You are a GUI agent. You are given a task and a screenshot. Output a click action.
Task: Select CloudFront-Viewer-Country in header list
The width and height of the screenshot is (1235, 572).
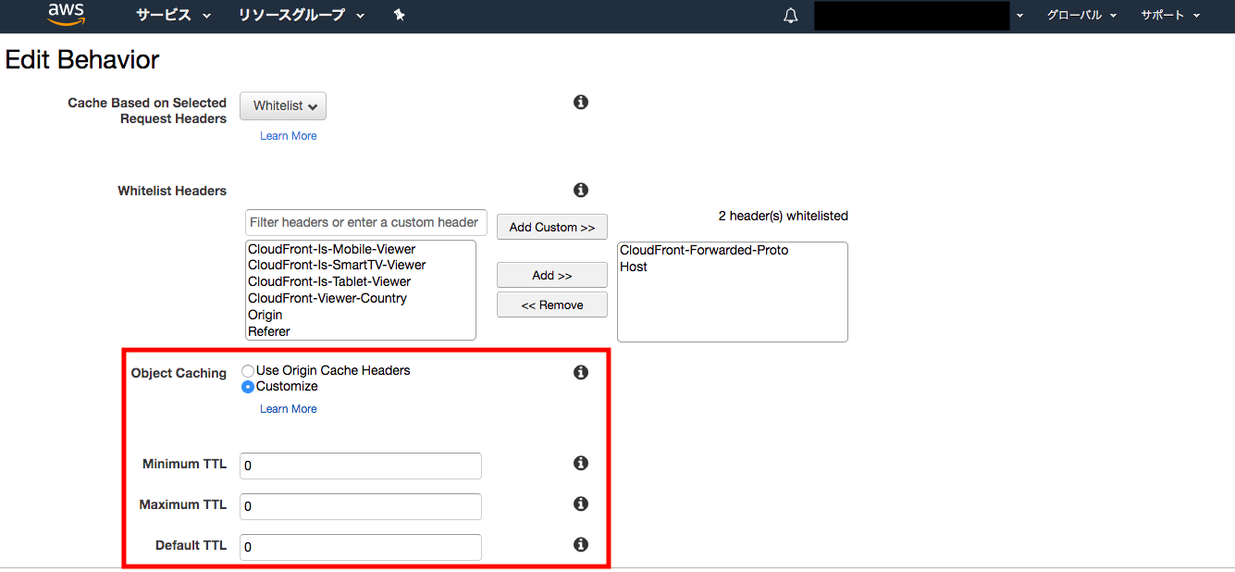click(327, 298)
